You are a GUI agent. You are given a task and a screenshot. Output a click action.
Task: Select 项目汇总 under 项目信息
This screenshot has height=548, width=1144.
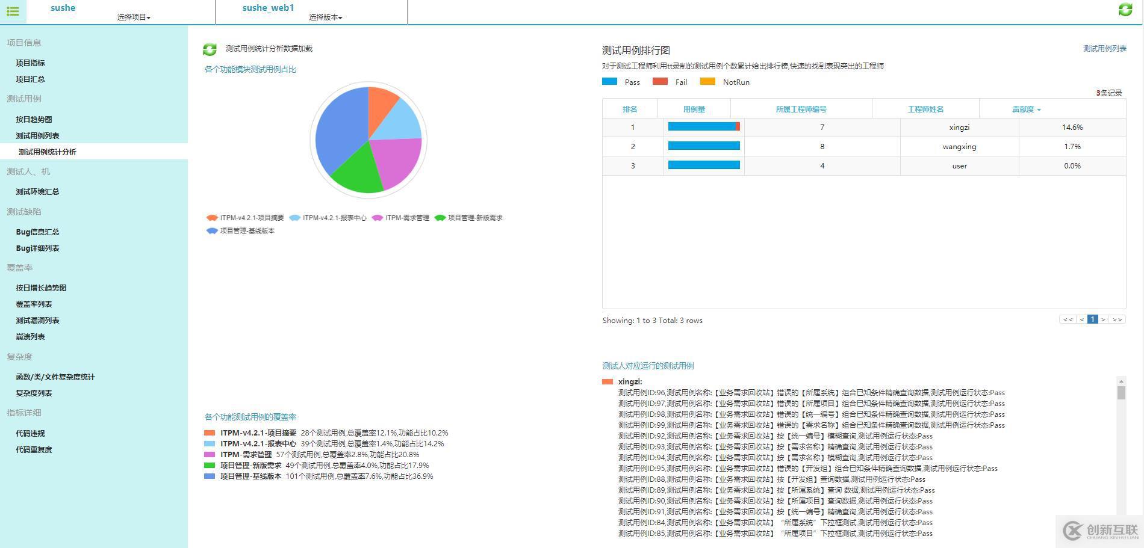tap(30, 79)
